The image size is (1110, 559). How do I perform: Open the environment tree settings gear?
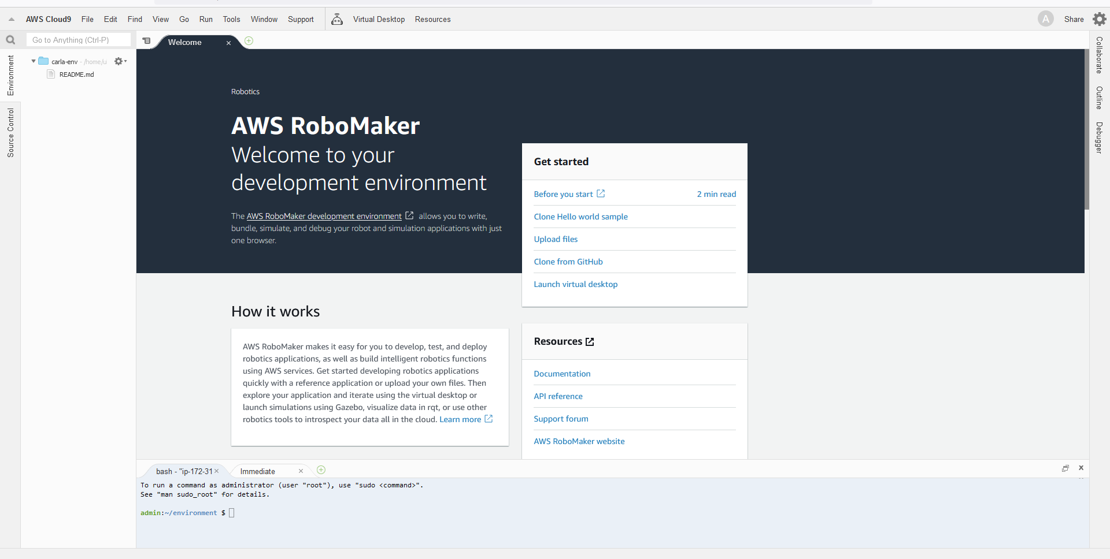pos(120,61)
